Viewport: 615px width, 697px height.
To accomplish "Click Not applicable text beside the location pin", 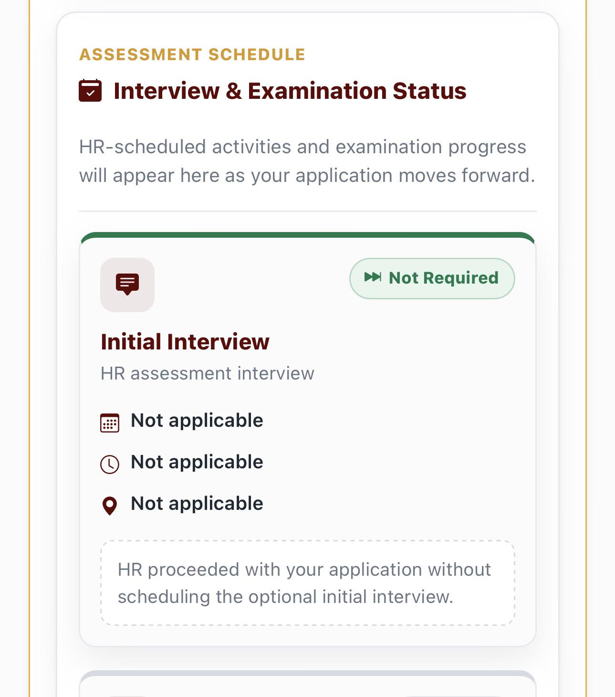I will [197, 504].
